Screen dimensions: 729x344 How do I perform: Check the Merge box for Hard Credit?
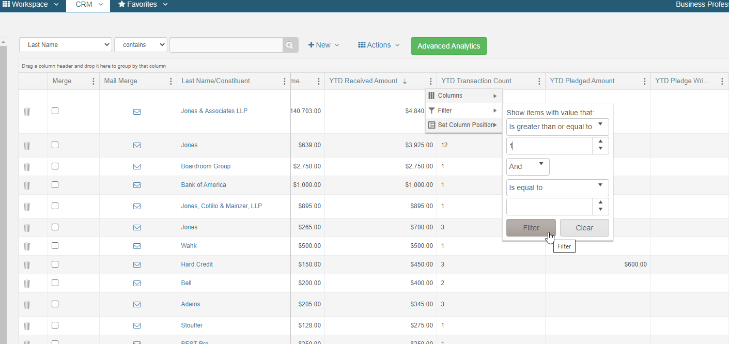click(55, 264)
